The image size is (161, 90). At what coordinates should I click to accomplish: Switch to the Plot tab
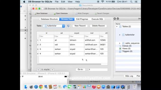[138, 76]
